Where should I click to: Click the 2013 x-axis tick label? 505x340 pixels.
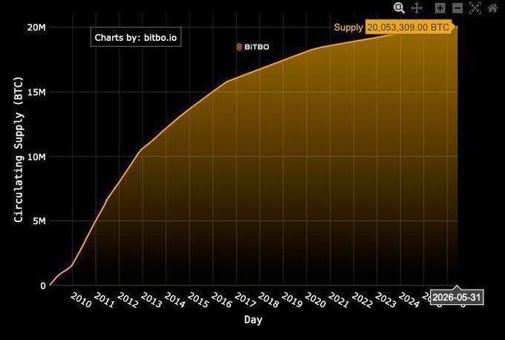(x=151, y=300)
